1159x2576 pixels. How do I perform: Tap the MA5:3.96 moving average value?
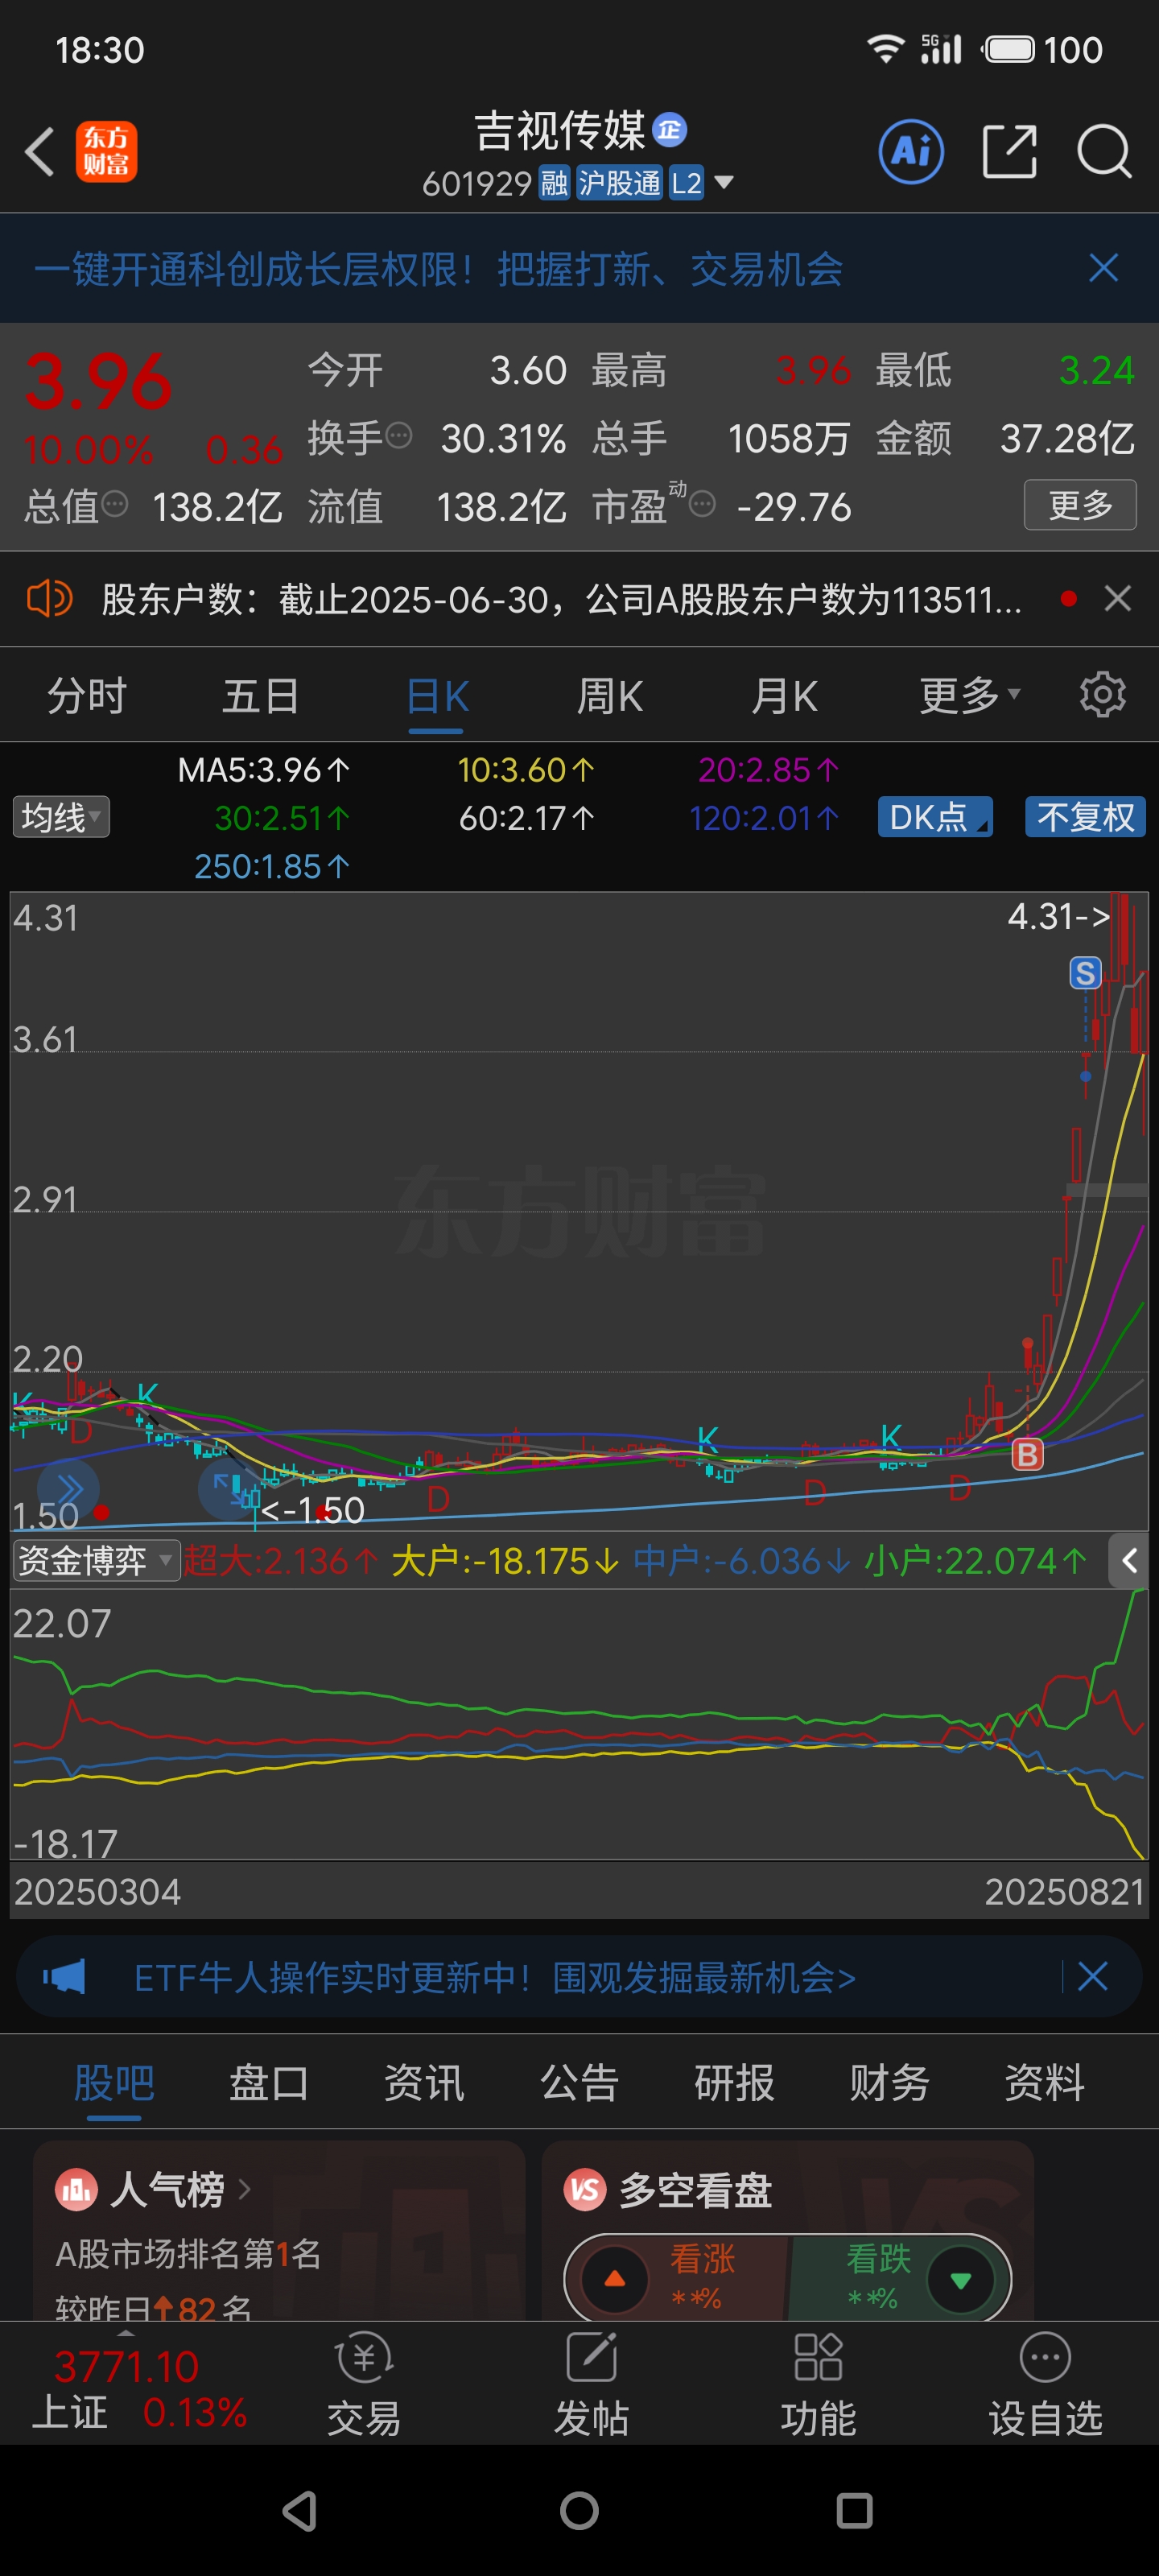264,769
